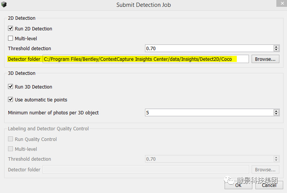Click the Quality Control Detector folder field
Image resolution: width=287 pixels, height=193 pixels.
(x=146, y=169)
